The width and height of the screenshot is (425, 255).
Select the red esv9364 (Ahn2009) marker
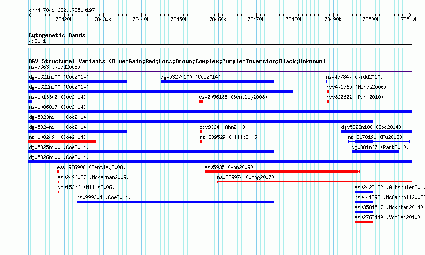[x=201, y=132]
